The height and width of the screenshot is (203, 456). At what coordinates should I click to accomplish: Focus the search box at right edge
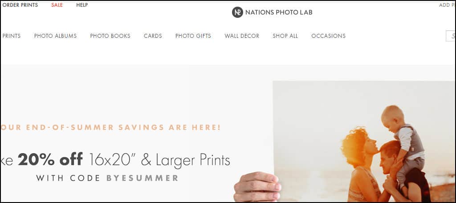451,36
